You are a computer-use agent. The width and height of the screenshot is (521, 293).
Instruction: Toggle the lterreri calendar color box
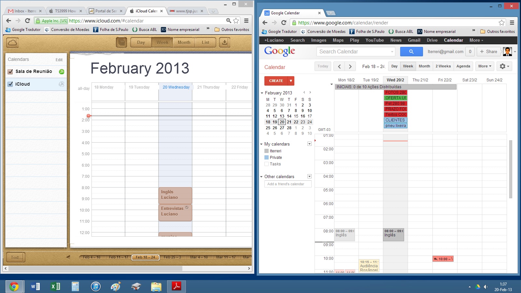tap(267, 151)
